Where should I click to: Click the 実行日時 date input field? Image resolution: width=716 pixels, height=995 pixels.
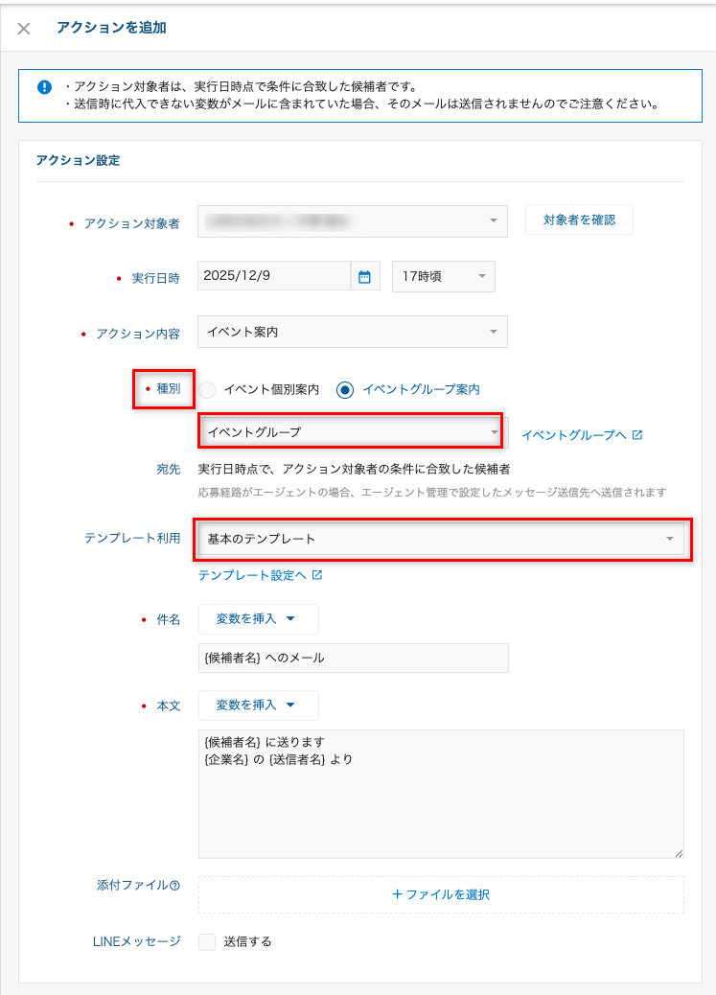(274, 276)
